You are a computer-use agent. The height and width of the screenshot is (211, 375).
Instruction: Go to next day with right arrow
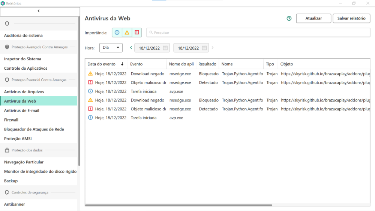point(212,48)
